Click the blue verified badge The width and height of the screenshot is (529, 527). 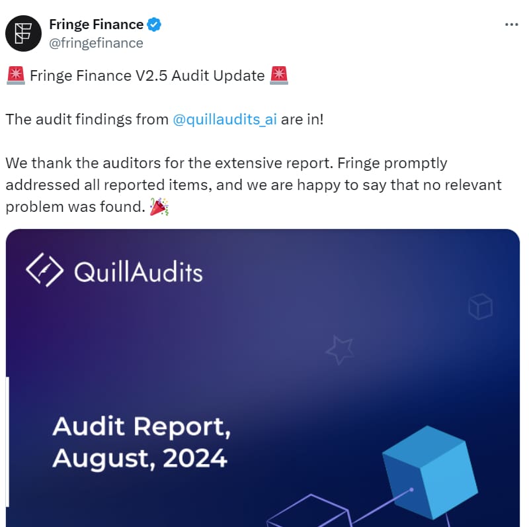click(155, 25)
